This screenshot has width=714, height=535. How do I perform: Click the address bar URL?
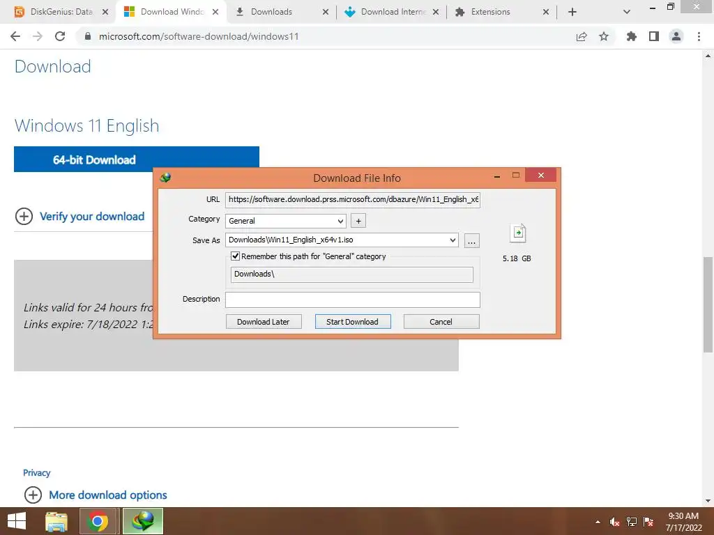click(199, 36)
